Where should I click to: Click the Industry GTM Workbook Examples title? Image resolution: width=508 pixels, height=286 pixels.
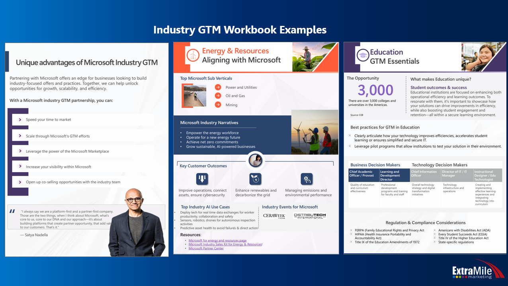pos(240,30)
